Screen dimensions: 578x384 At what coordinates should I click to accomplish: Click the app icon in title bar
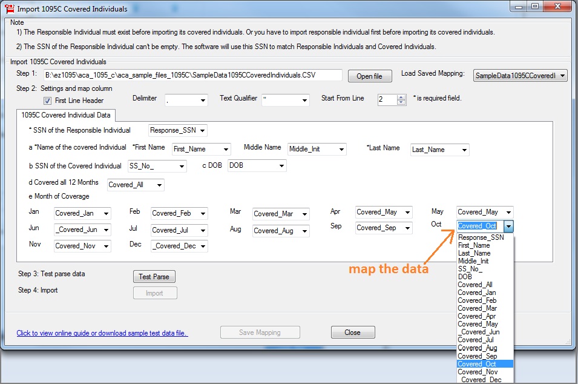click(9, 9)
